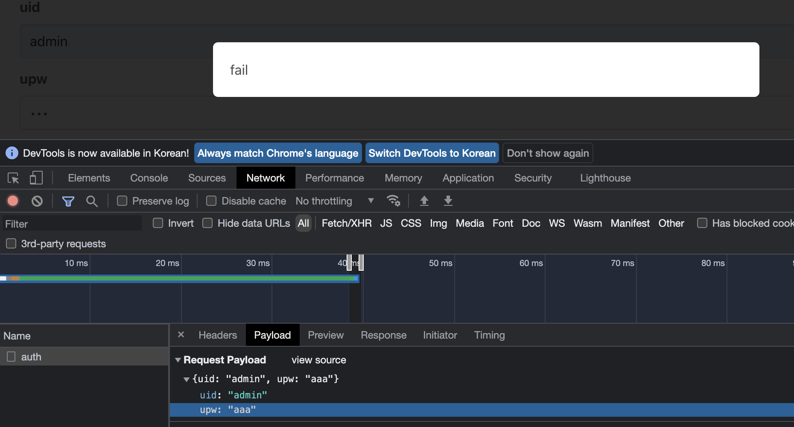Open the No throttling dropdown
This screenshot has height=427, width=794.
click(335, 201)
